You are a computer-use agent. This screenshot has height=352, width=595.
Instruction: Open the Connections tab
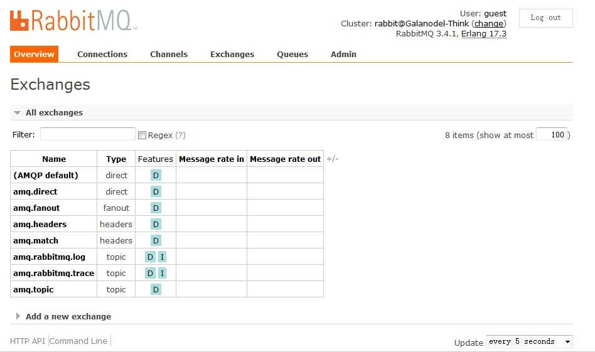tap(102, 54)
